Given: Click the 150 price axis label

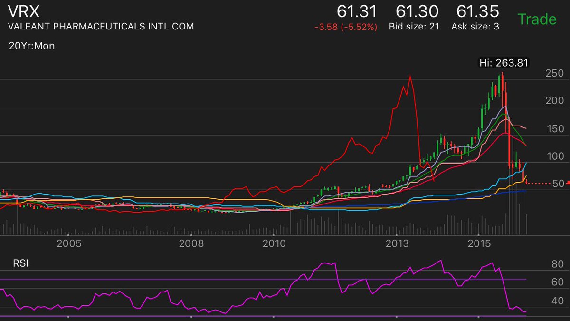Looking at the screenshot, I should coord(555,129).
